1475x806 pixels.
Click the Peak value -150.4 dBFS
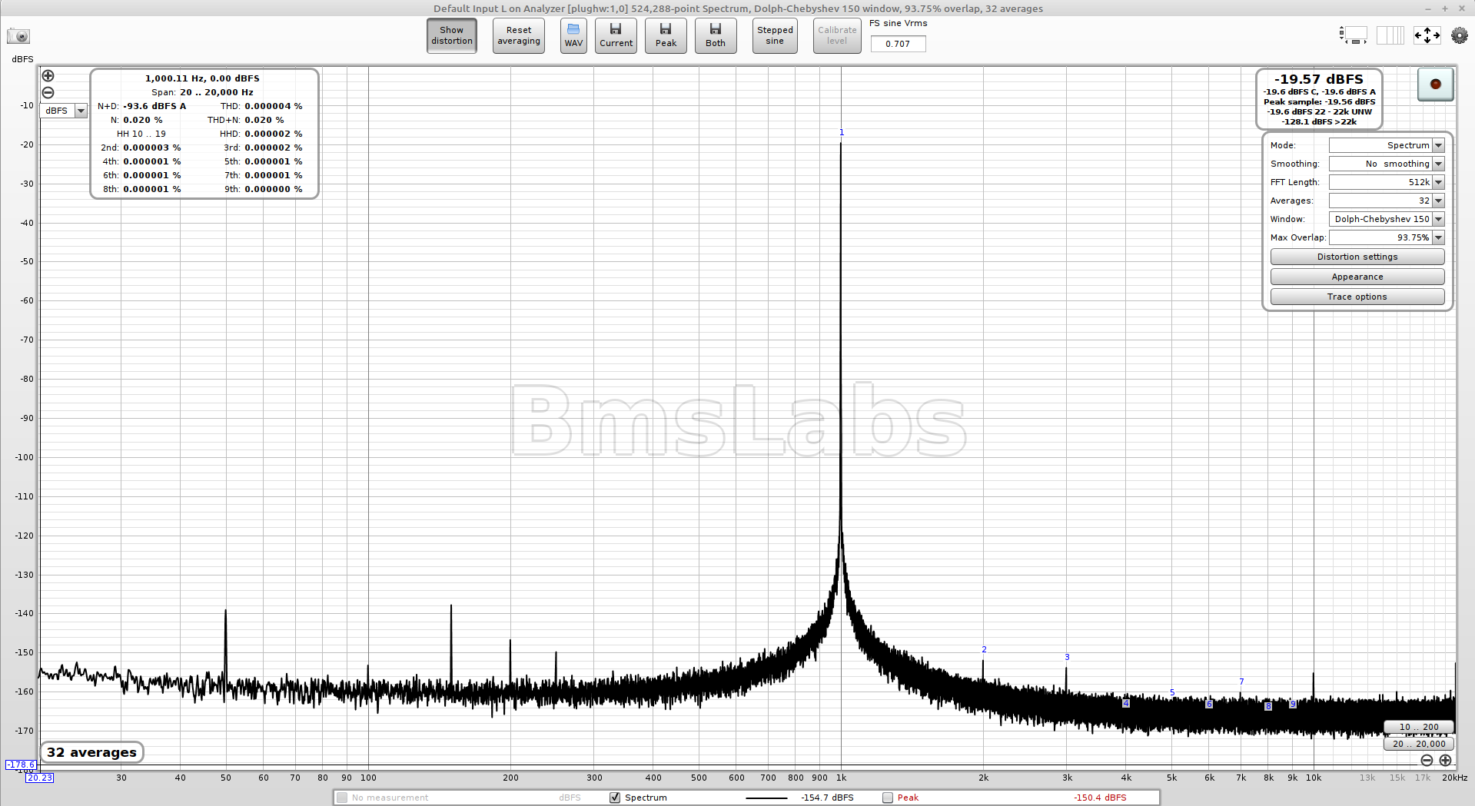tap(1100, 798)
